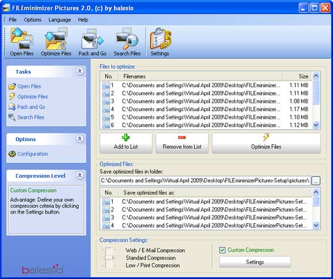The height and width of the screenshot is (279, 333).
Task: Click the 1.12 MB size cell
Action: pos(298,125)
